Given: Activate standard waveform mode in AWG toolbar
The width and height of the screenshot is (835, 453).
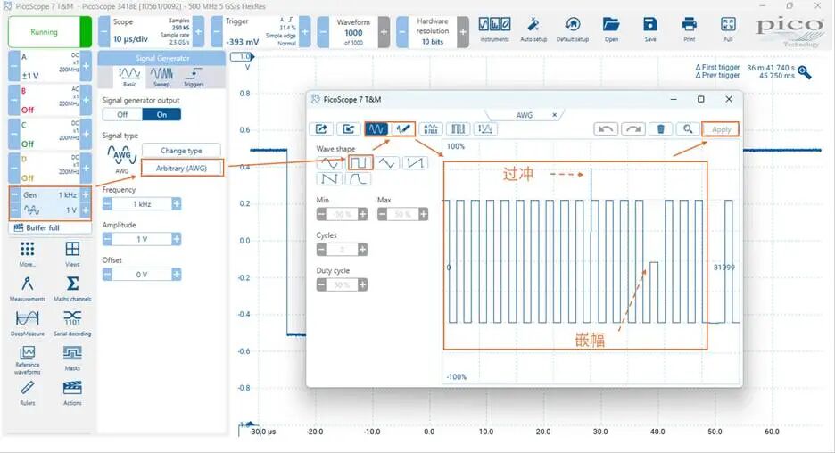Looking at the screenshot, I should pyautogui.click(x=376, y=128).
